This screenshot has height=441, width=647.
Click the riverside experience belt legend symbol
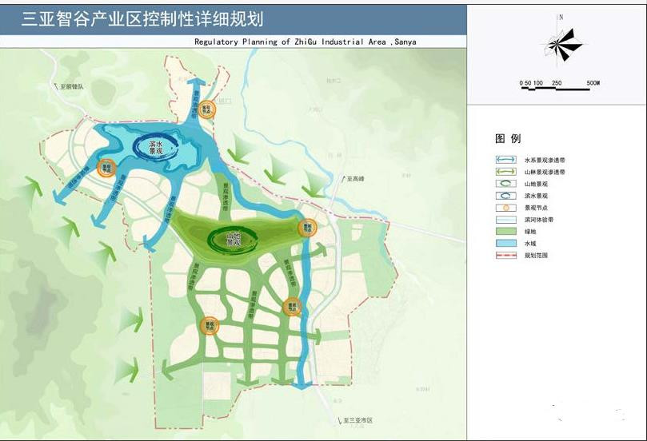pos(507,220)
